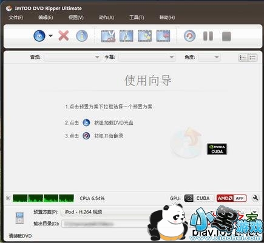Click the 使用向导 heading text

[148, 81]
